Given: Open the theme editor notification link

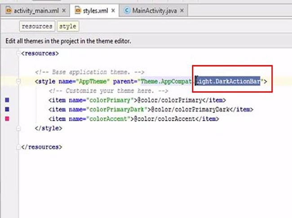Looking at the screenshot, I should 68,41.
